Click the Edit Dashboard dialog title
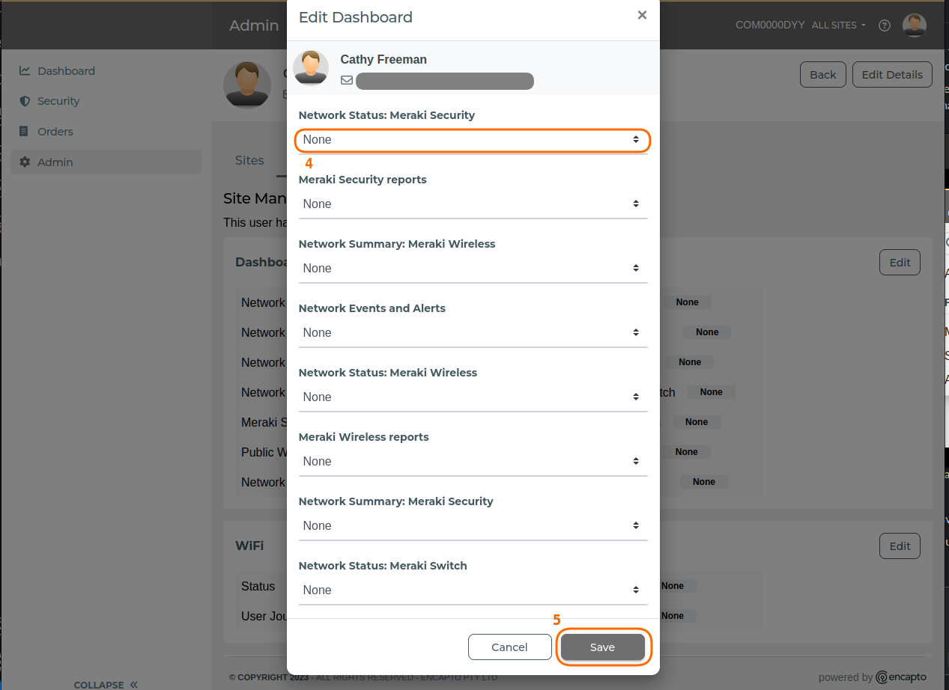Viewport: 949px width, 690px height. point(356,17)
